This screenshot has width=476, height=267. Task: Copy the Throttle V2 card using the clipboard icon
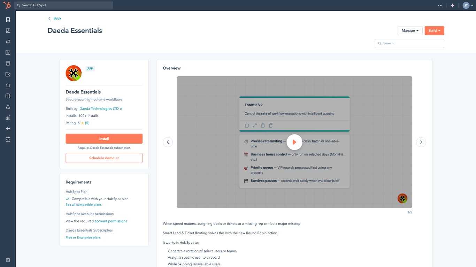[263, 125]
